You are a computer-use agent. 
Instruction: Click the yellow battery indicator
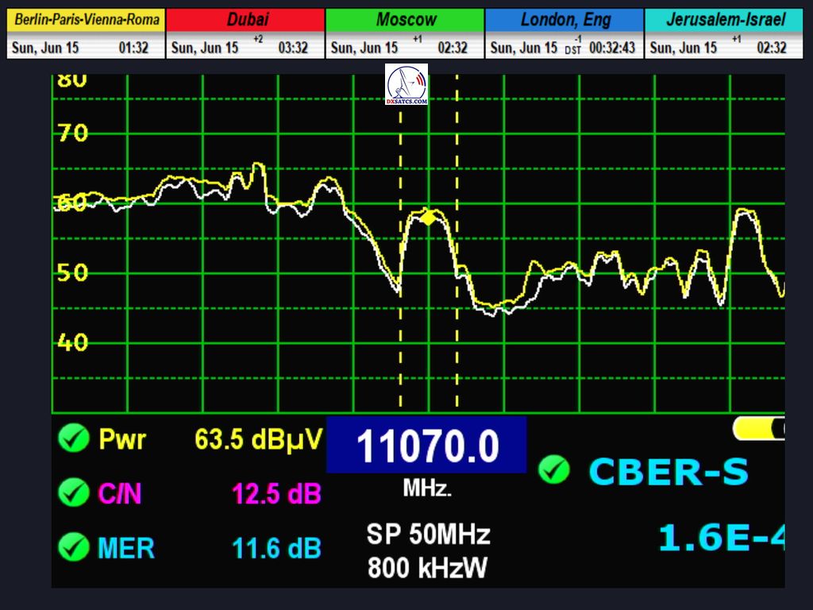759,429
